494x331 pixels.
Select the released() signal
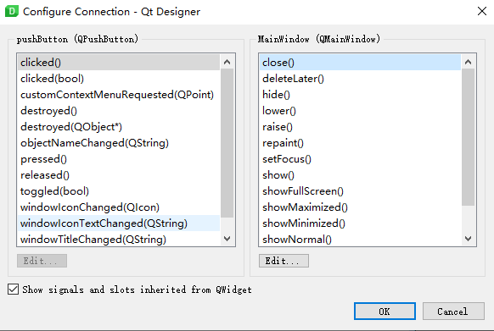119,174
